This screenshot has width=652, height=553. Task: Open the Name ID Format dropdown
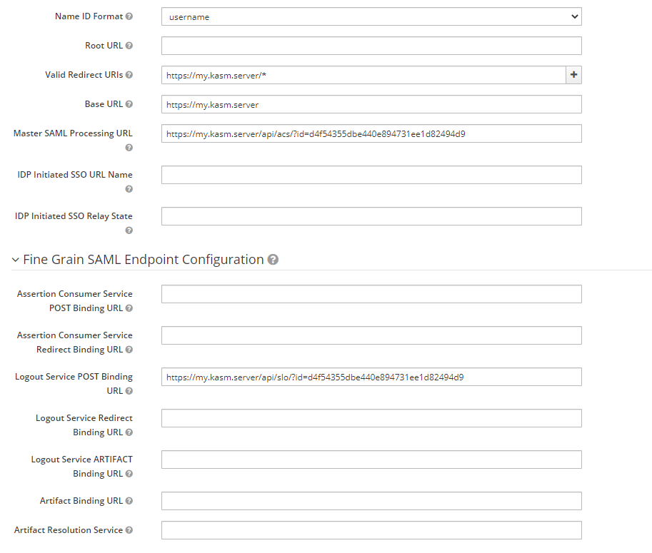pos(371,16)
